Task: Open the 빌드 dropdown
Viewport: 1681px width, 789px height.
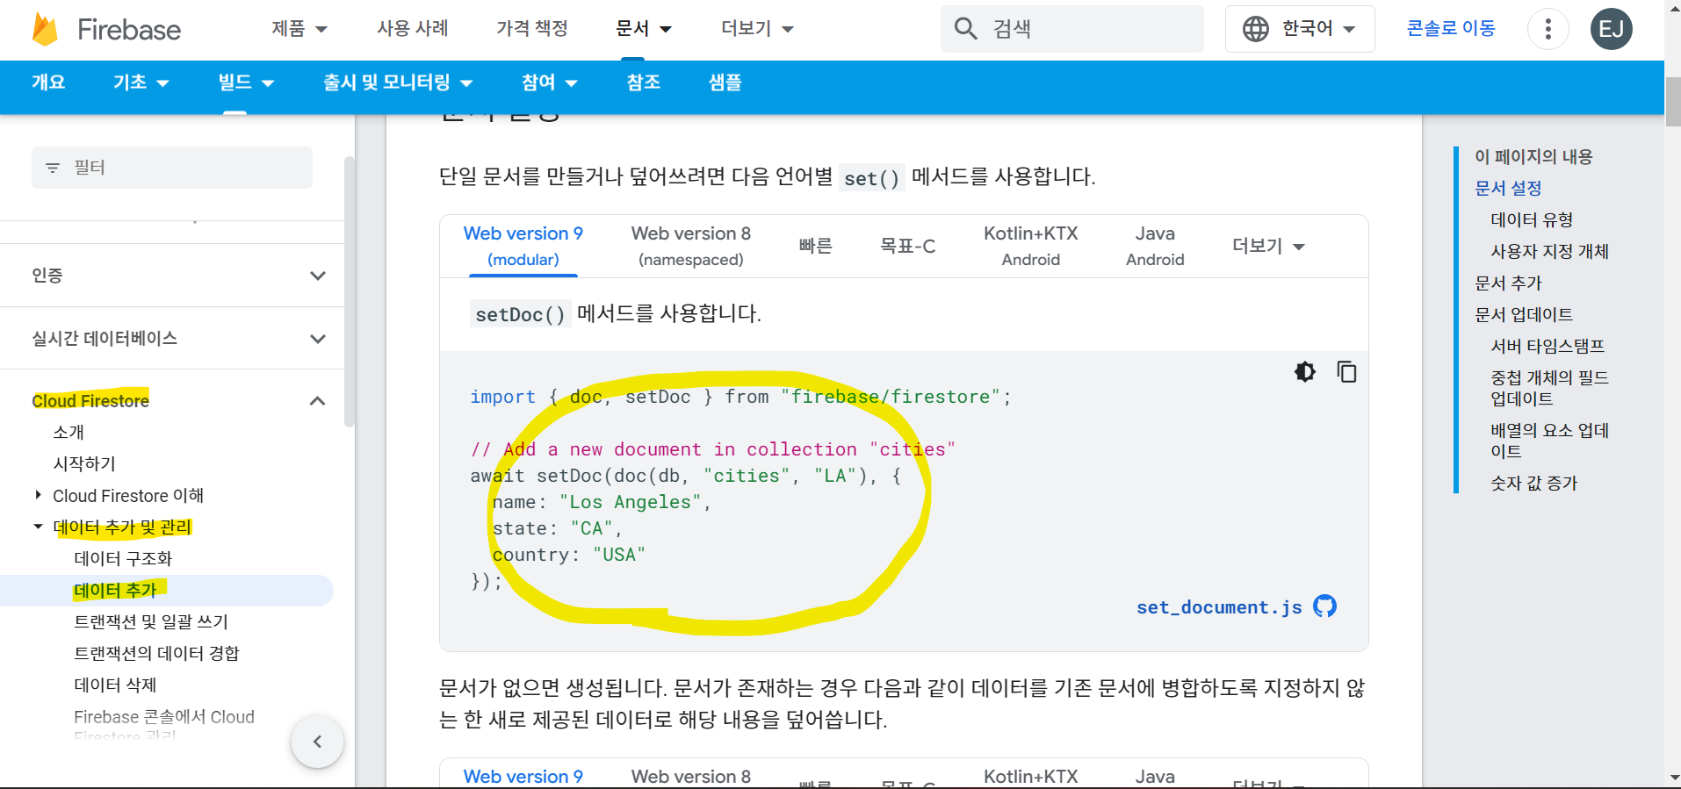Action: click(x=246, y=82)
